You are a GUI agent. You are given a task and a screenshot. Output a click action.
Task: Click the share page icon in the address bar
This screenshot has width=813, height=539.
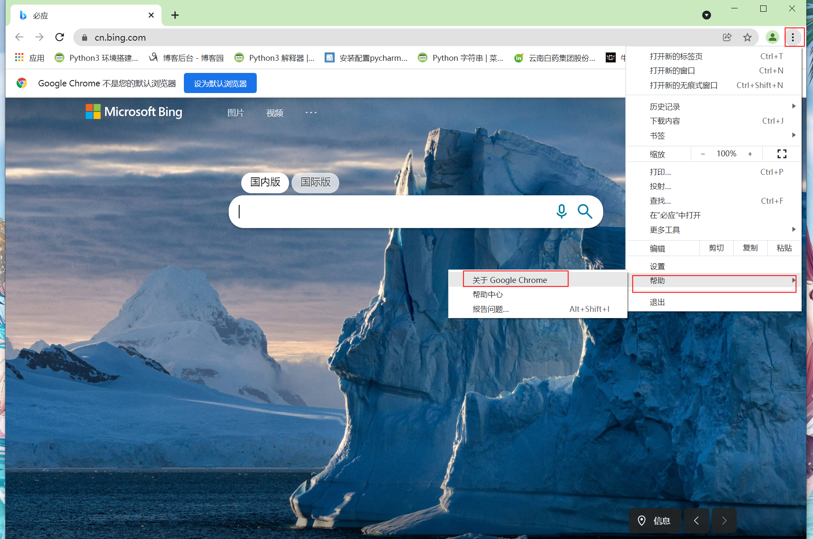click(x=727, y=37)
